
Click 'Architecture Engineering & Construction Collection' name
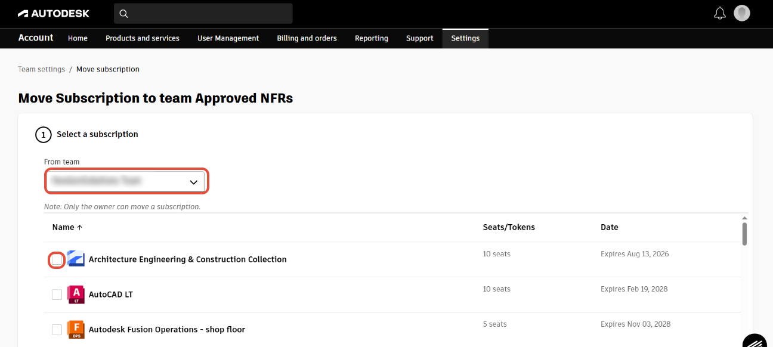[188, 259]
